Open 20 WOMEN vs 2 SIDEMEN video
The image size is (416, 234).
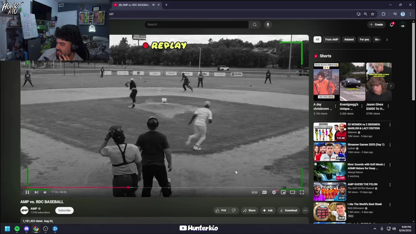click(x=330, y=132)
